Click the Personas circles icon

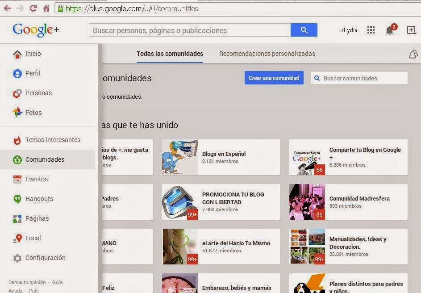[17, 93]
